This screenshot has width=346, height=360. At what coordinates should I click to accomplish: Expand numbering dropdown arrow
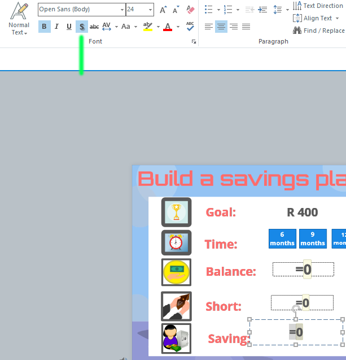pos(238,10)
